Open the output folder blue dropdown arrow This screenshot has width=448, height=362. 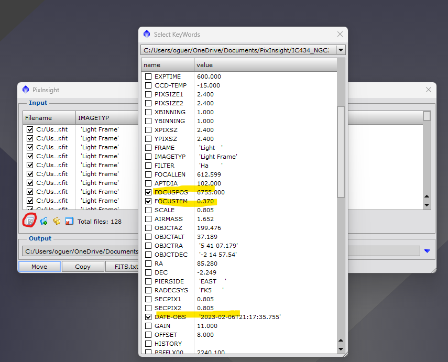point(427,251)
